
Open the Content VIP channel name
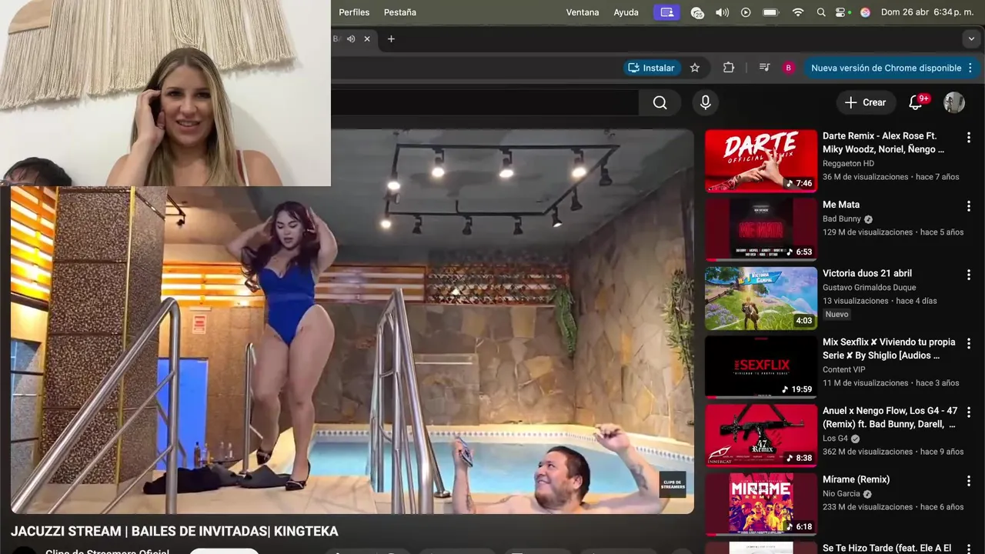click(x=843, y=369)
